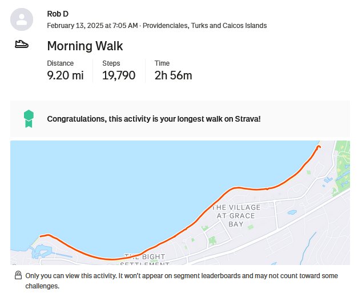Click the privacy lock icon

[18, 275]
